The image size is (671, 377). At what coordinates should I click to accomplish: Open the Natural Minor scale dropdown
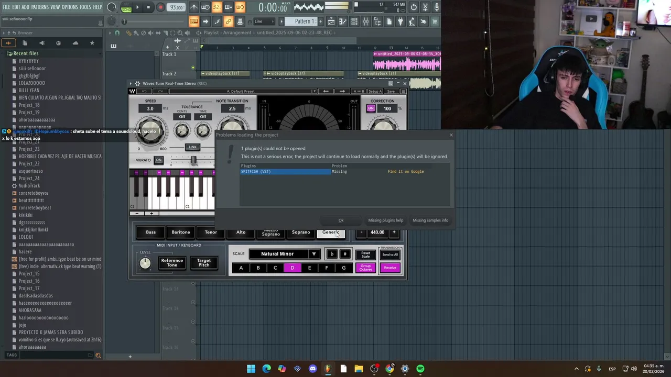point(284,254)
